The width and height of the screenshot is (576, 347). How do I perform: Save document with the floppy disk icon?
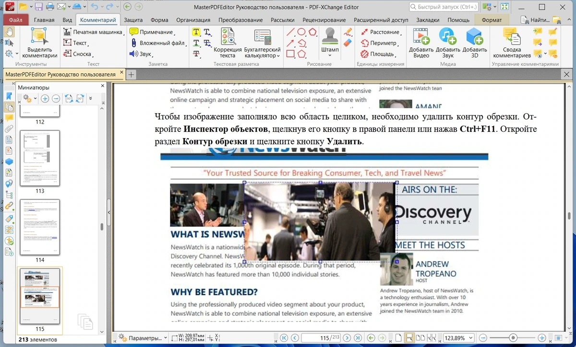[38, 7]
